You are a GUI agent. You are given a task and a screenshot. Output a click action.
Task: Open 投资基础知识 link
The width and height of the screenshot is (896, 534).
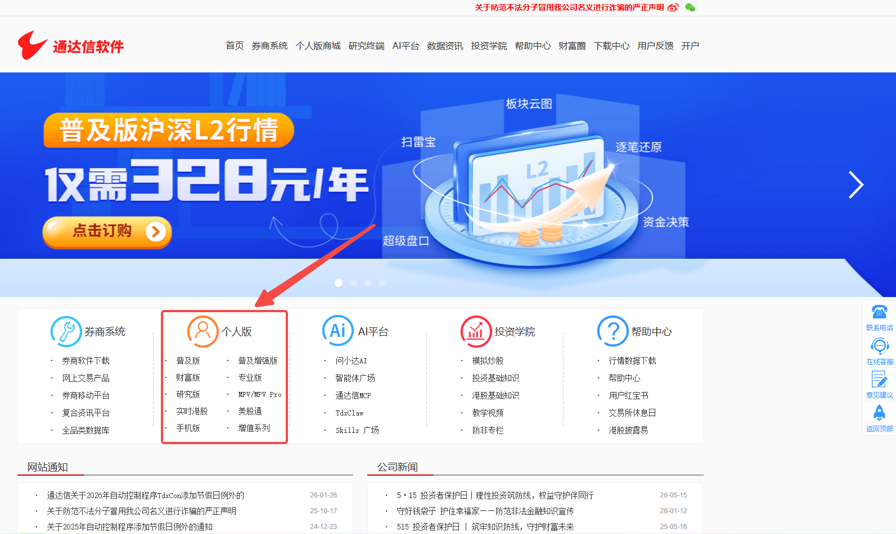(x=496, y=378)
